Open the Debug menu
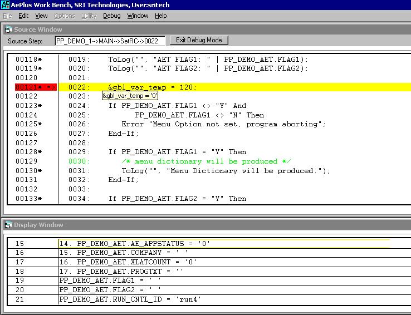This screenshot has height=315, width=411. (111, 16)
